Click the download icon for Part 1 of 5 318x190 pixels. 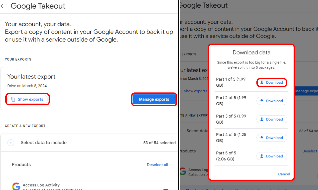click(262, 82)
